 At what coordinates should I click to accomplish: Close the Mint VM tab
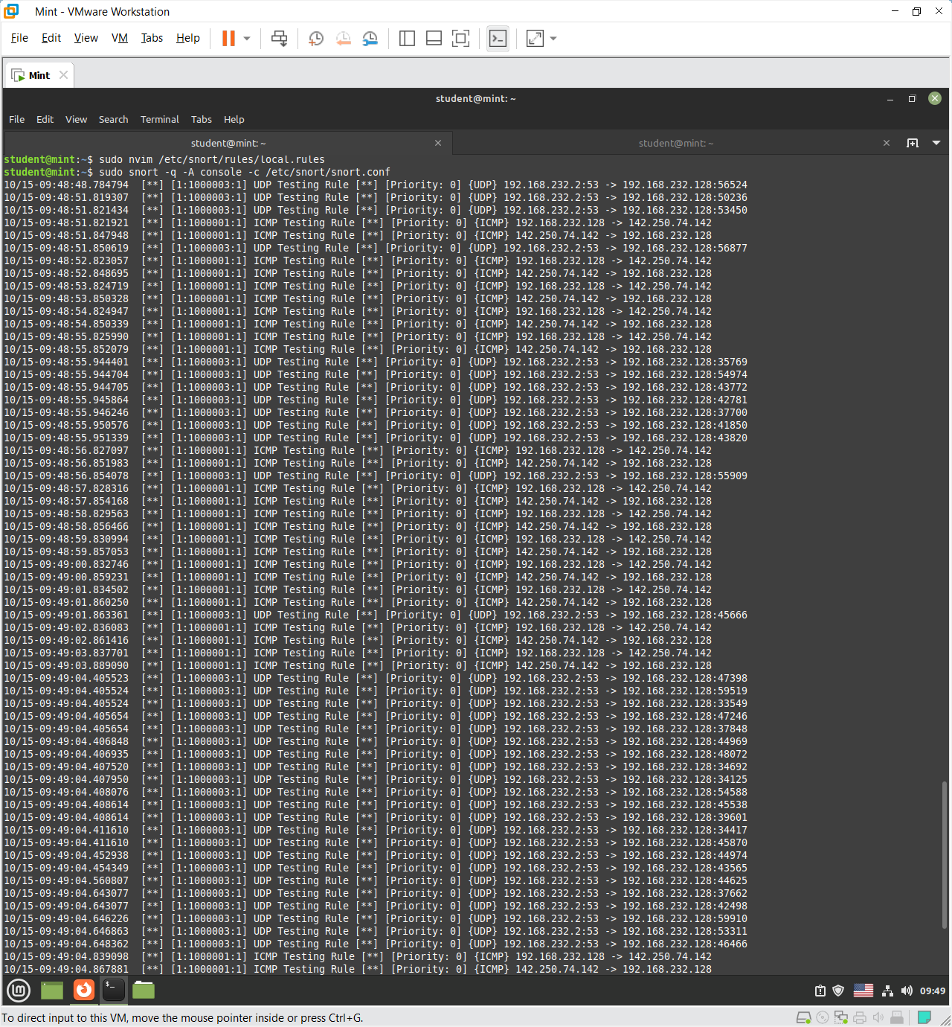64,74
